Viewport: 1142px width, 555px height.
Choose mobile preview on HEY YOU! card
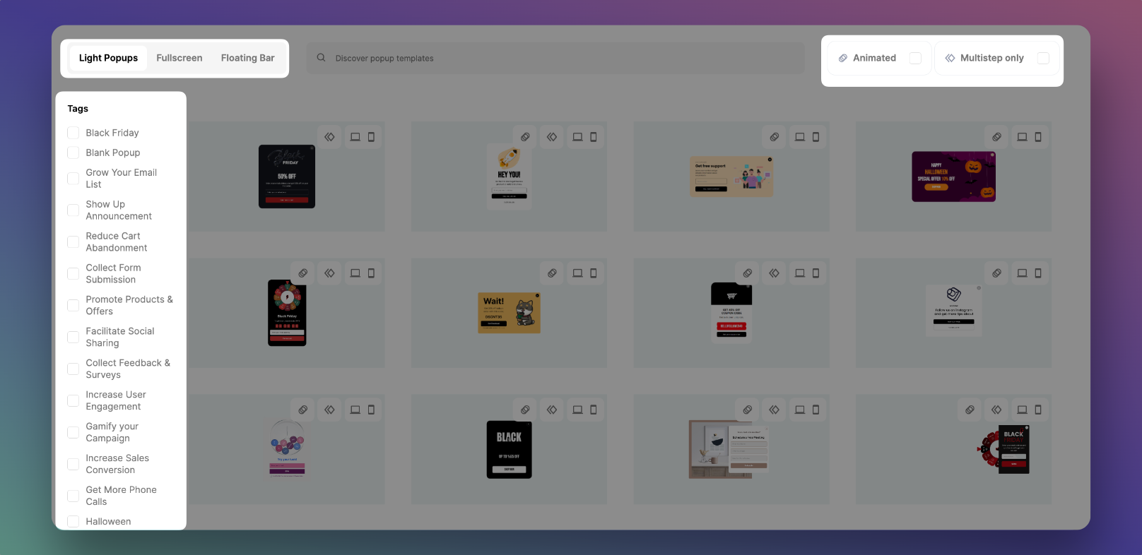[594, 137]
